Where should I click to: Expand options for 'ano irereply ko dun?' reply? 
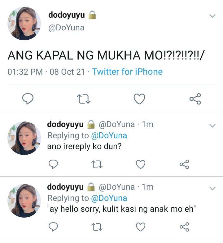[212, 126]
